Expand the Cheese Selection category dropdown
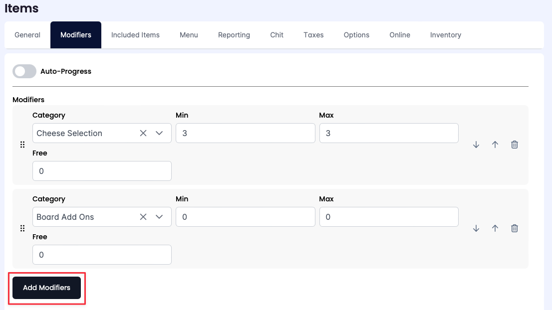The width and height of the screenshot is (552, 310). pos(160,133)
